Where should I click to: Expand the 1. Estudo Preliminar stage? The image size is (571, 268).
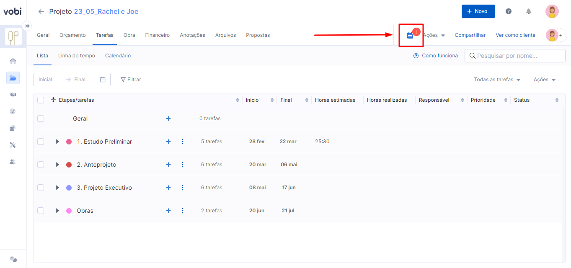point(57,142)
